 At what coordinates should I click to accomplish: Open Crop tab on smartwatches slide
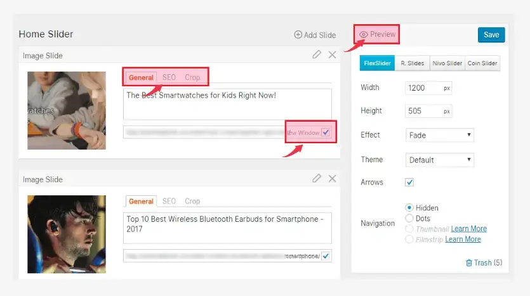pyautogui.click(x=192, y=77)
